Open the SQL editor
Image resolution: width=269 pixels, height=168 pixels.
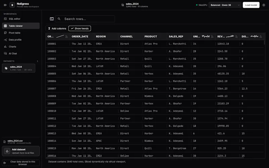21,19
